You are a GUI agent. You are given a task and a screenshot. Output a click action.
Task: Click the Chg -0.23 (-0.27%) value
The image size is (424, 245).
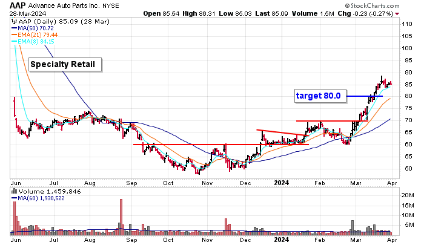[366, 13]
